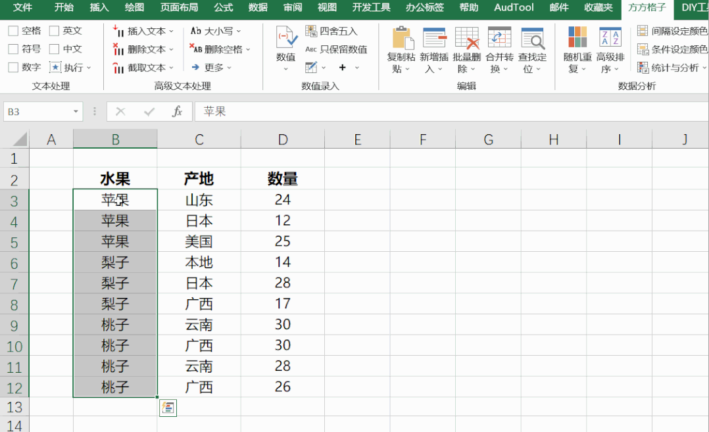Switch to the 页面布局 tab

(x=179, y=8)
